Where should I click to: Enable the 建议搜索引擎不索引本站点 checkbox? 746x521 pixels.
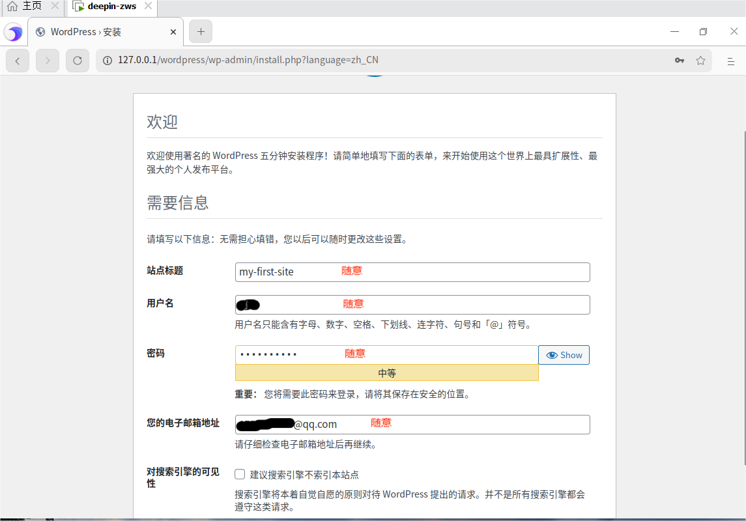tap(240, 475)
